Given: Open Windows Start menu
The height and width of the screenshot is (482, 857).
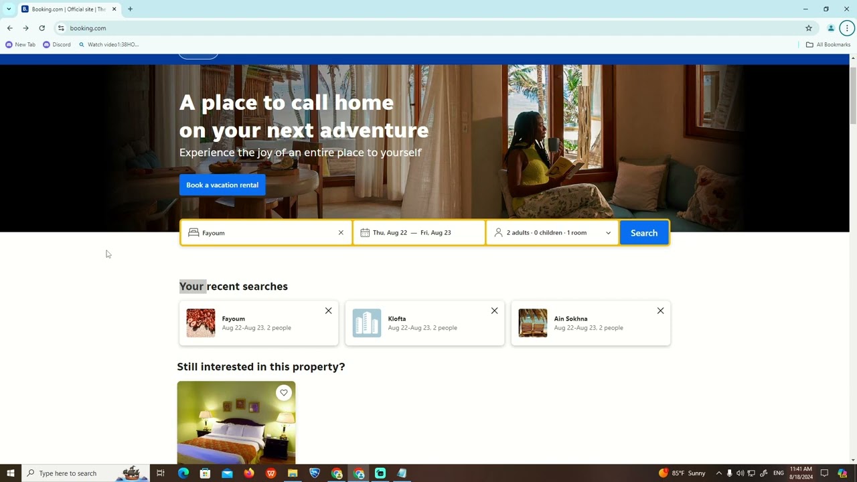Looking at the screenshot, I should pos(10,473).
